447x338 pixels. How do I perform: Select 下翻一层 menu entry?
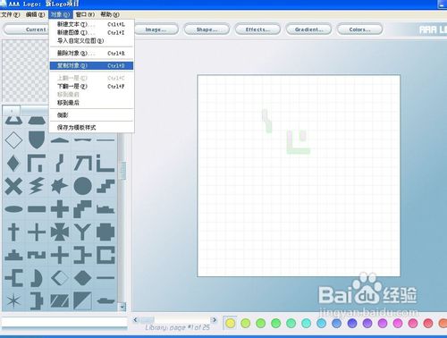click(91, 87)
